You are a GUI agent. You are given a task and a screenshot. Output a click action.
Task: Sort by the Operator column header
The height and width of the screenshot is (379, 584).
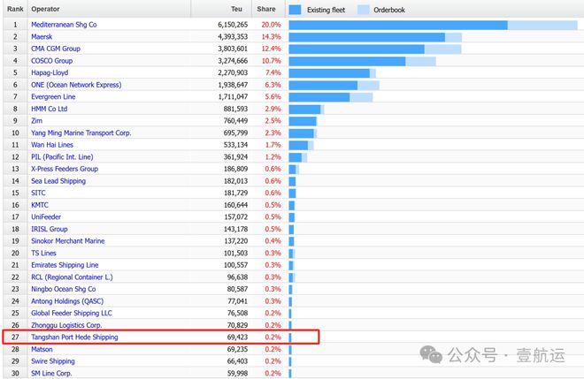pyautogui.click(x=46, y=8)
